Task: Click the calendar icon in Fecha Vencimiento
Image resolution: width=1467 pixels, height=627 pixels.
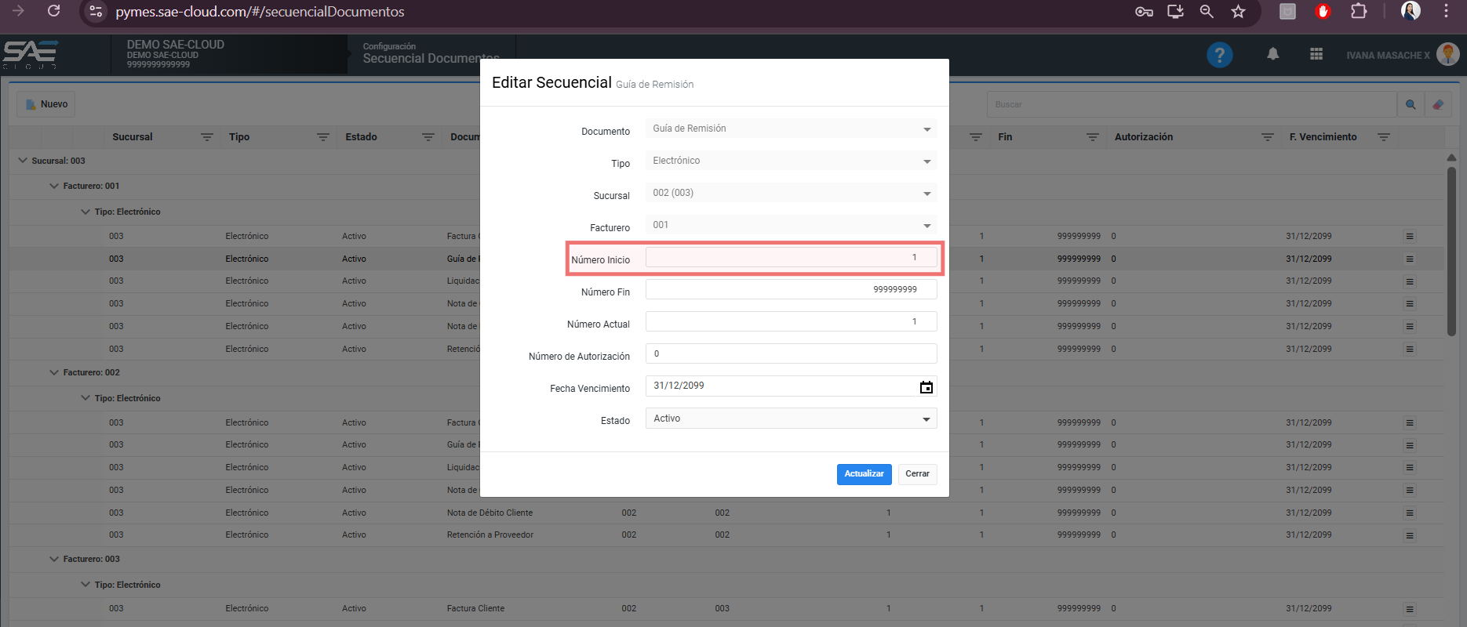Action: 926,387
